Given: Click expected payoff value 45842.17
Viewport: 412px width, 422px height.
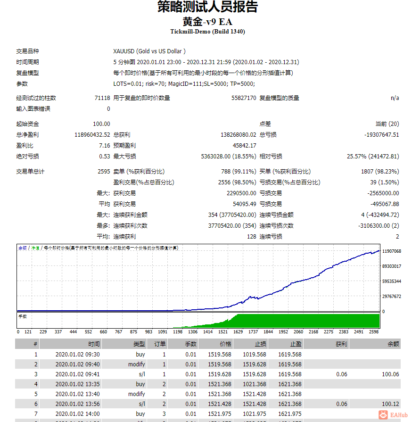Looking at the screenshot, I should point(244,146).
